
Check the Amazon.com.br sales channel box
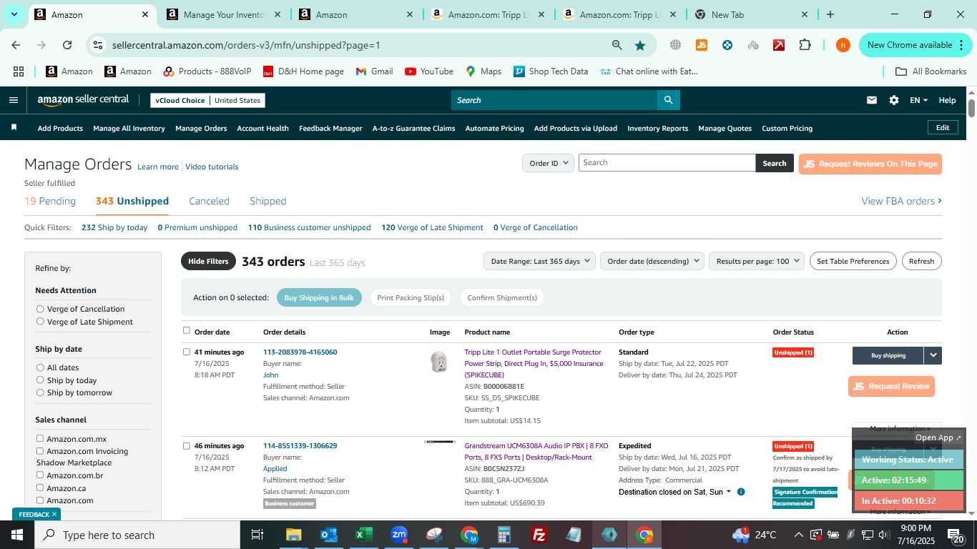pyautogui.click(x=40, y=475)
